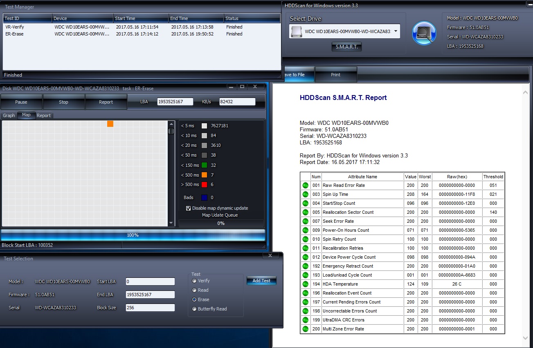The width and height of the screenshot is (533, 348).
Task: Click the green less-than-150-ms color swatch
Action: tap(204, 165)
